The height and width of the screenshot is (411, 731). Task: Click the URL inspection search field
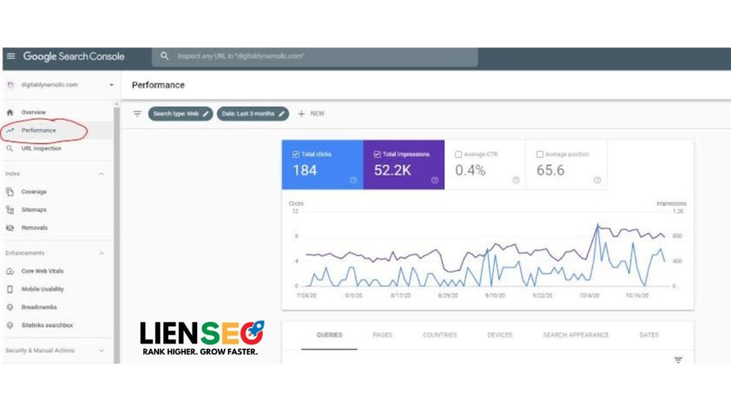pyautogui.click(x=314, y=56)
